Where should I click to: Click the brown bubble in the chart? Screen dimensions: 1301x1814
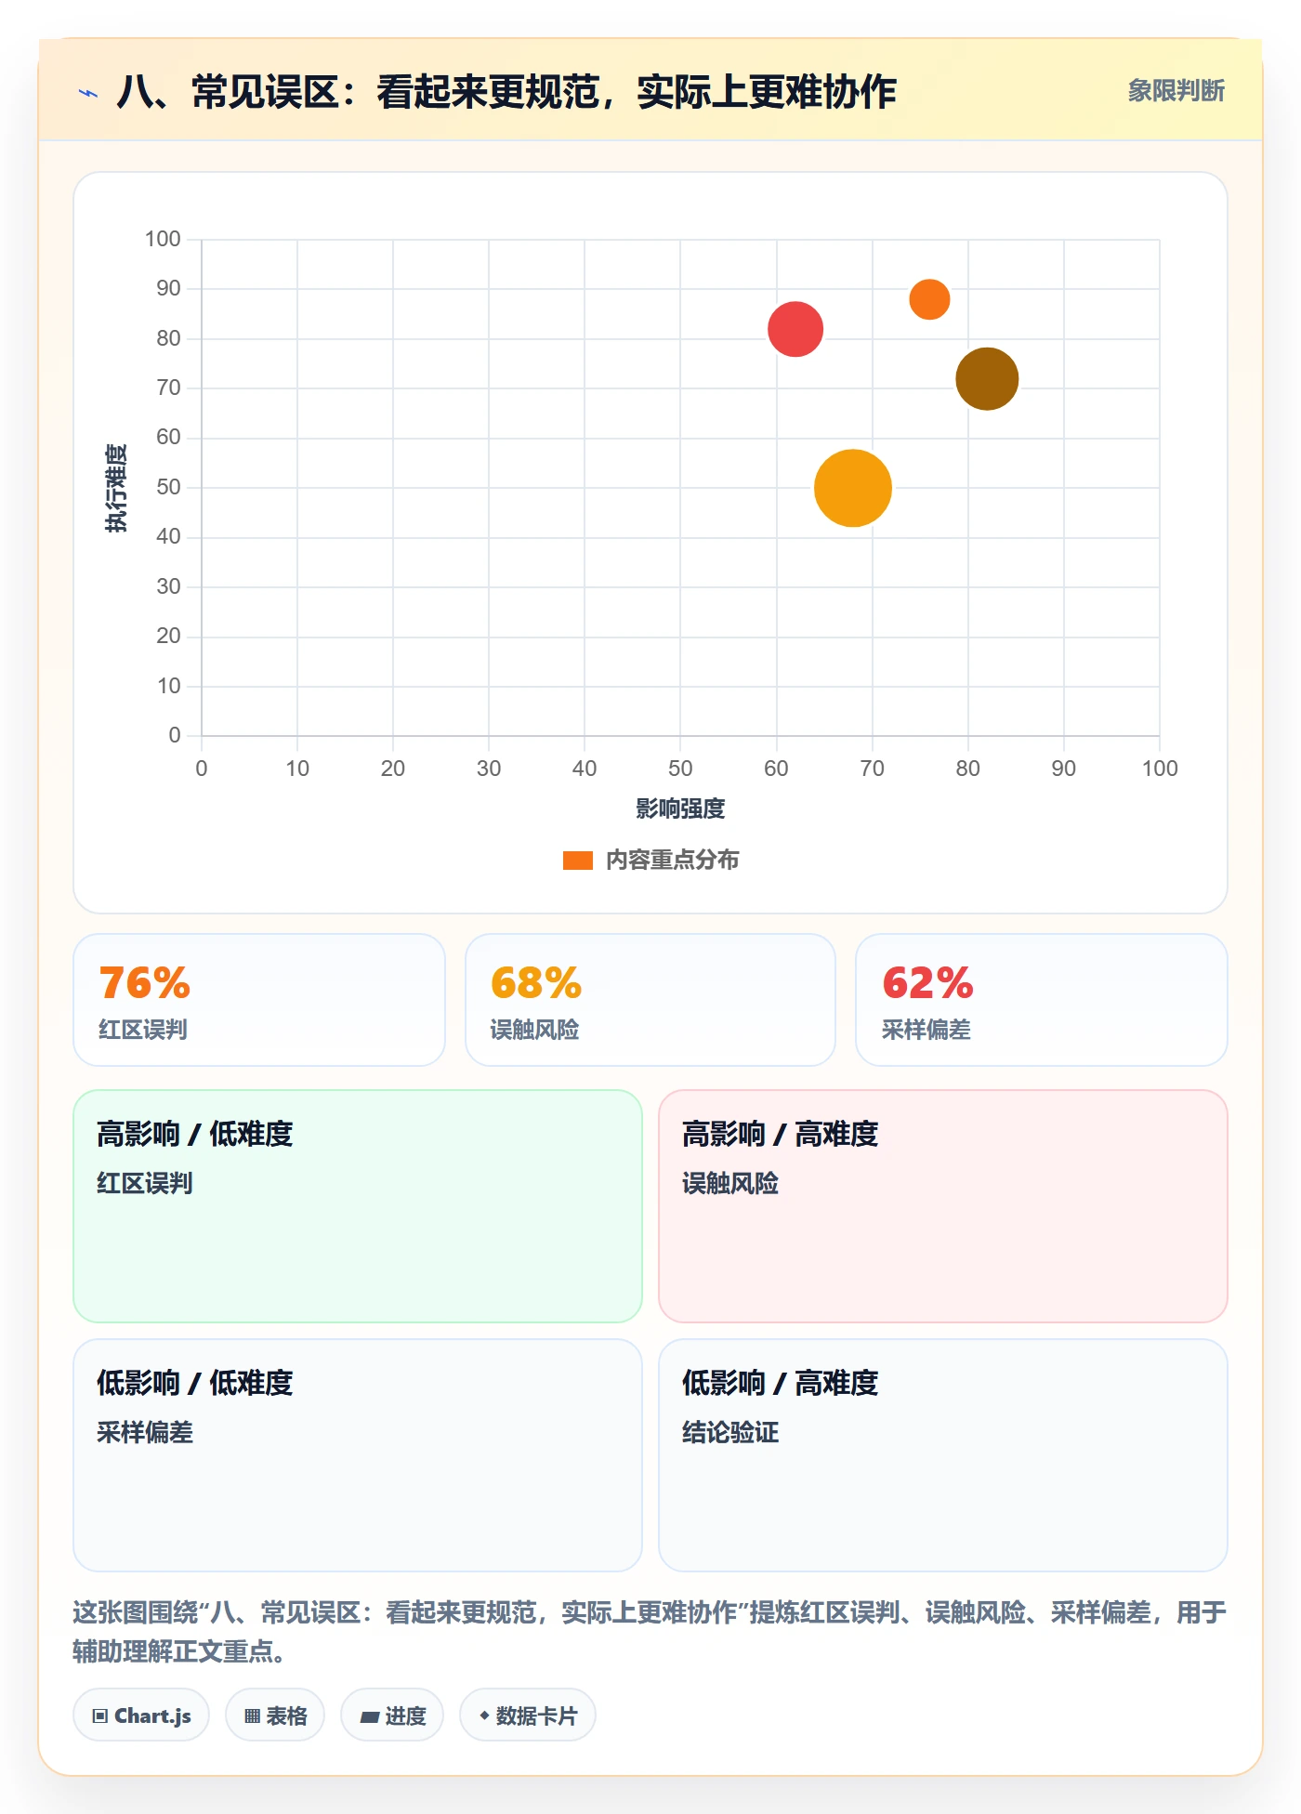point(987,379)
